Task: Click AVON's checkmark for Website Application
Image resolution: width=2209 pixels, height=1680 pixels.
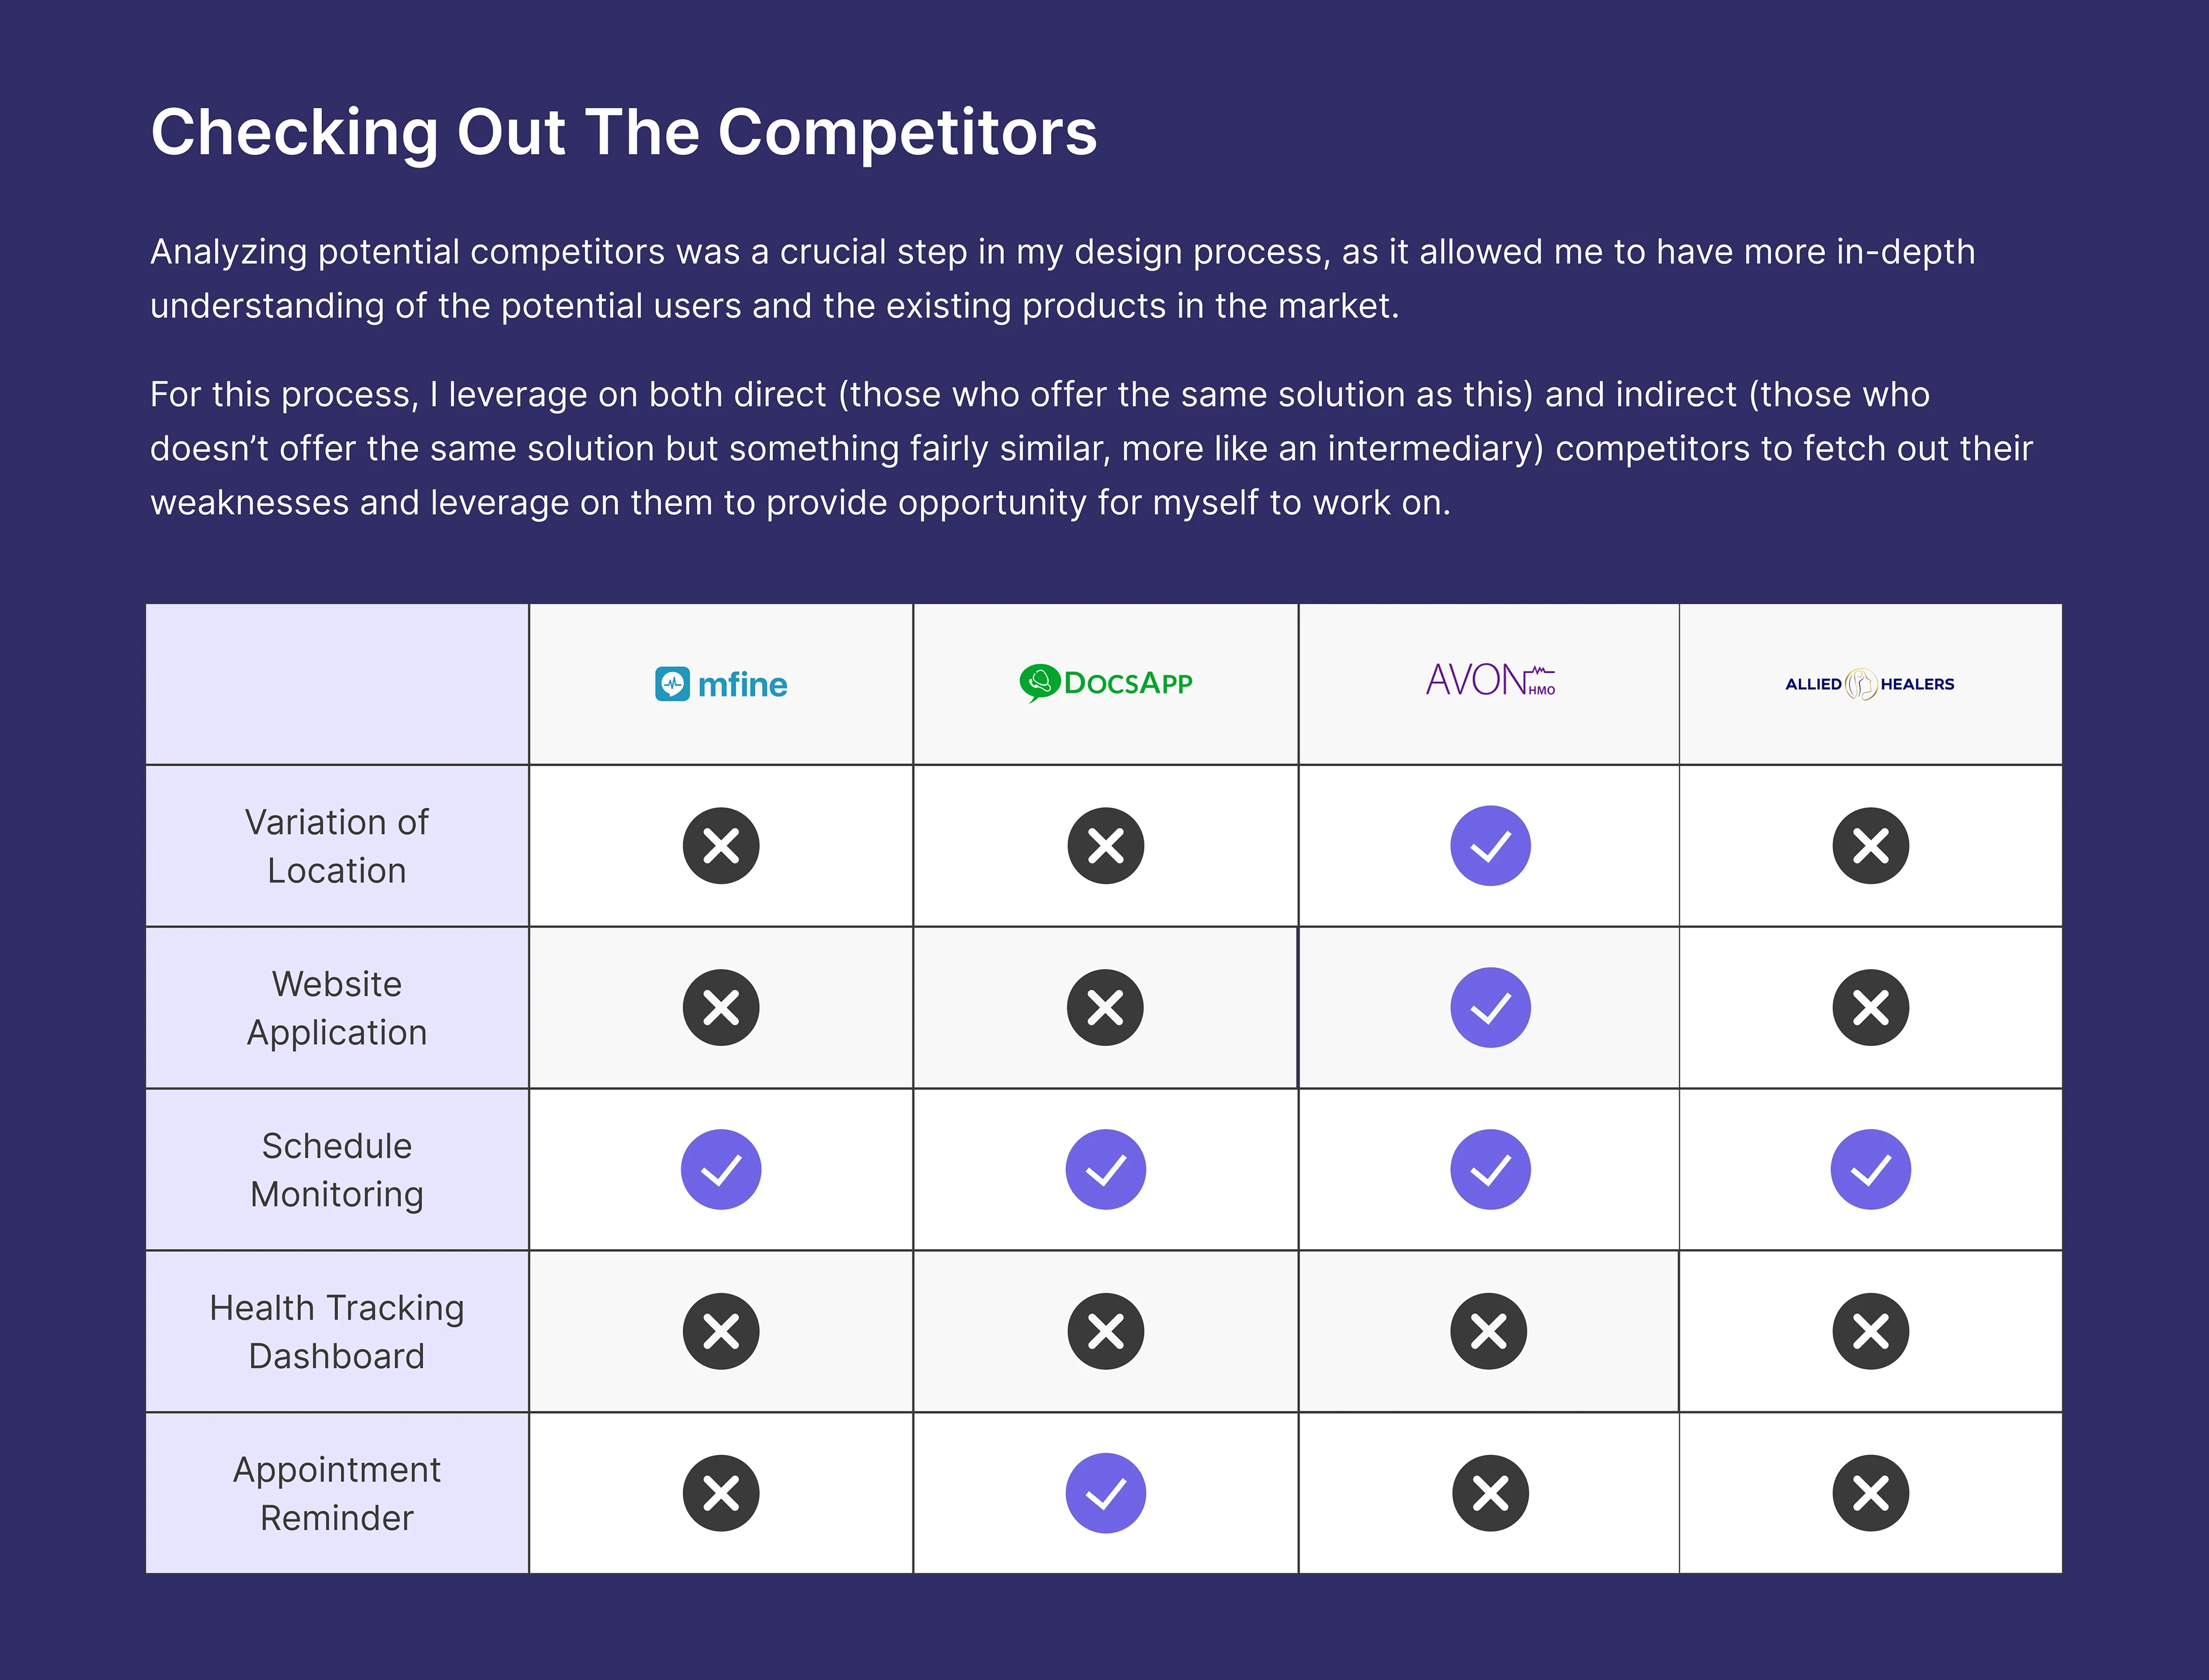Action: click(1490, 1008)
